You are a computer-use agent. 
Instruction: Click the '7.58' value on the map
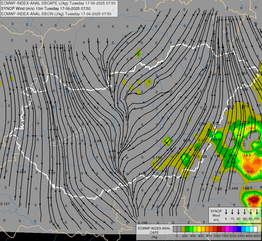tap(218, 189)
